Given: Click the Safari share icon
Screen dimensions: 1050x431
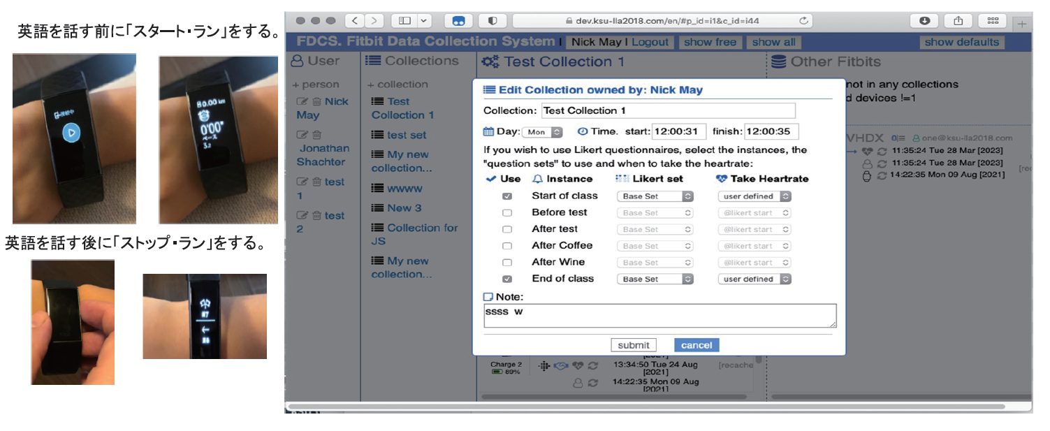Looking at the screenshot, I should 957,21.
